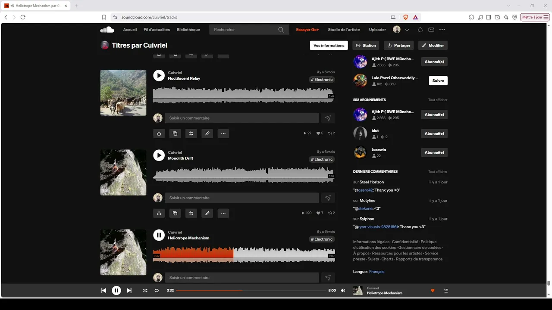Click the Brave Rewards triangle icon

click(415, 17)
